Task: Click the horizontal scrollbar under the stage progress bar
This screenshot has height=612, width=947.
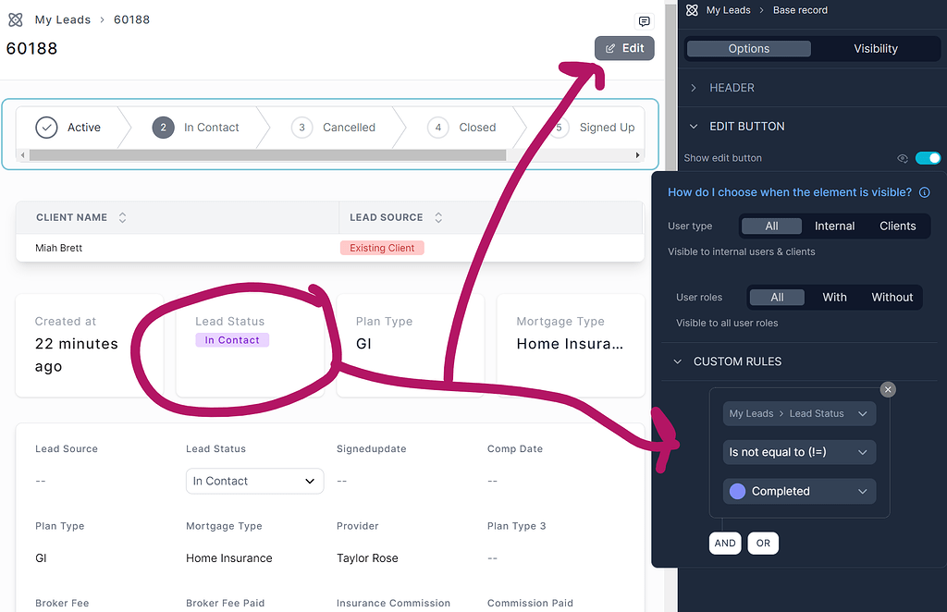Action: click(329, 155)
